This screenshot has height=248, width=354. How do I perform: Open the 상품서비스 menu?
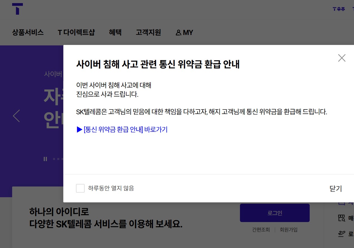coord(28,32)
